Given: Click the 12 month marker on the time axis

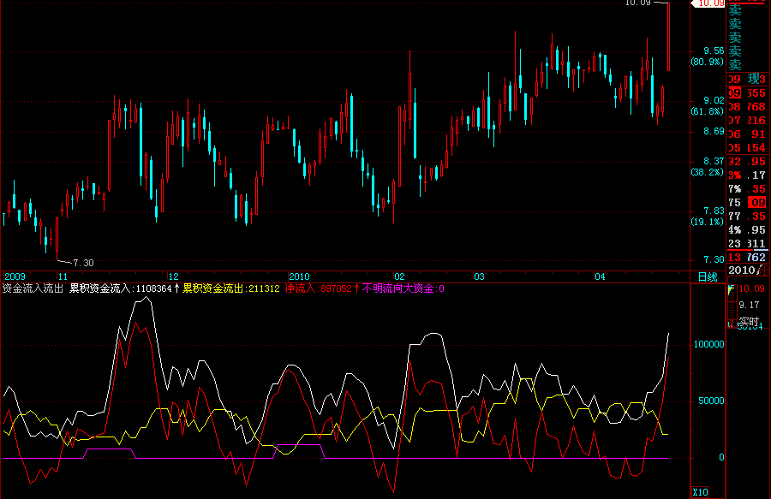Looking at the screenshot, I should (x=173, y=276).
